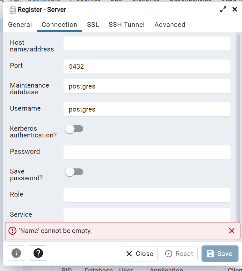Screen dimensions: 242x271
Task: Open help via question mark icon
Action: (x=38, y=253)
